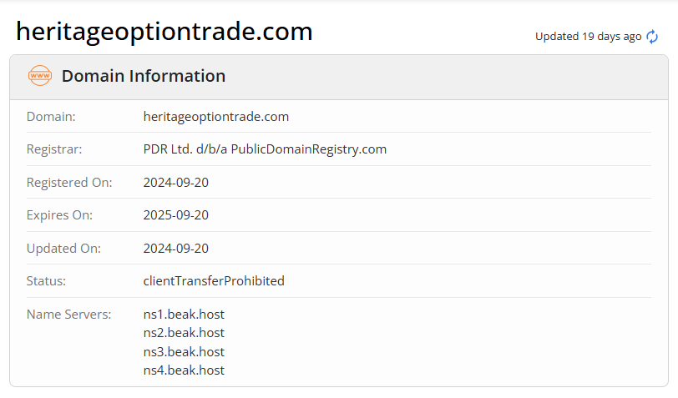Click the orange www globe icon
The width and height of the screenshot is (678, 398).
(x=39, y=76)
